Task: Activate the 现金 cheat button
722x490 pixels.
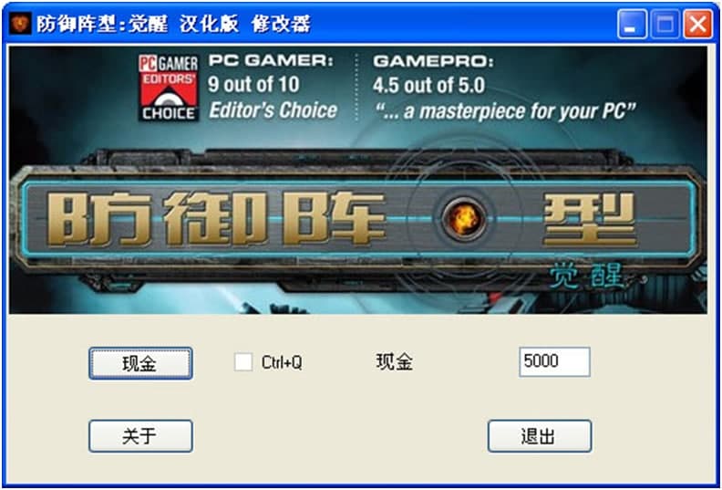Action: point(140,364)
